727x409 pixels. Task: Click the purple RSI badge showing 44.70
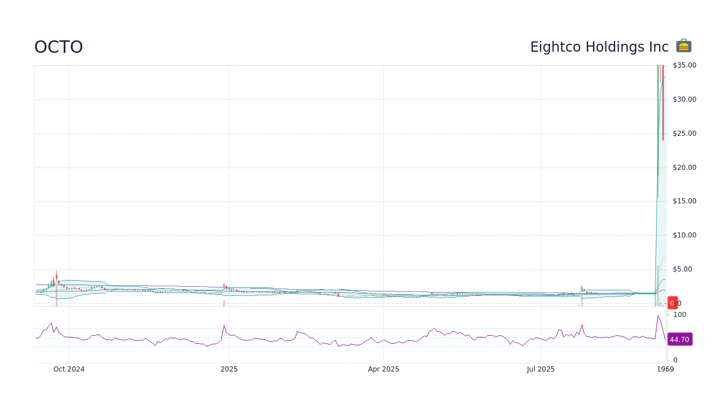pos(680,339)
